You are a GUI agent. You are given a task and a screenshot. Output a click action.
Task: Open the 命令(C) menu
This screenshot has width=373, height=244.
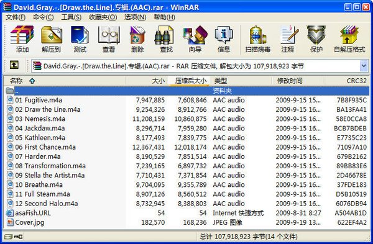(x=43, y=17)
